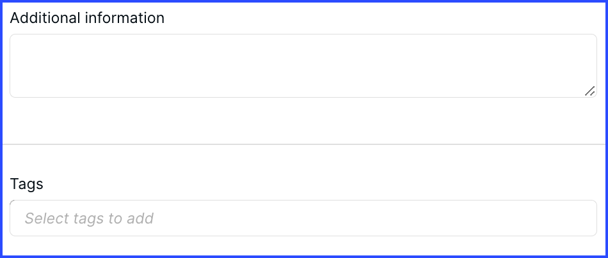Grab the diagonal-lines grip in textarea corner
The image size is (608, 258).
click(590, 91)
